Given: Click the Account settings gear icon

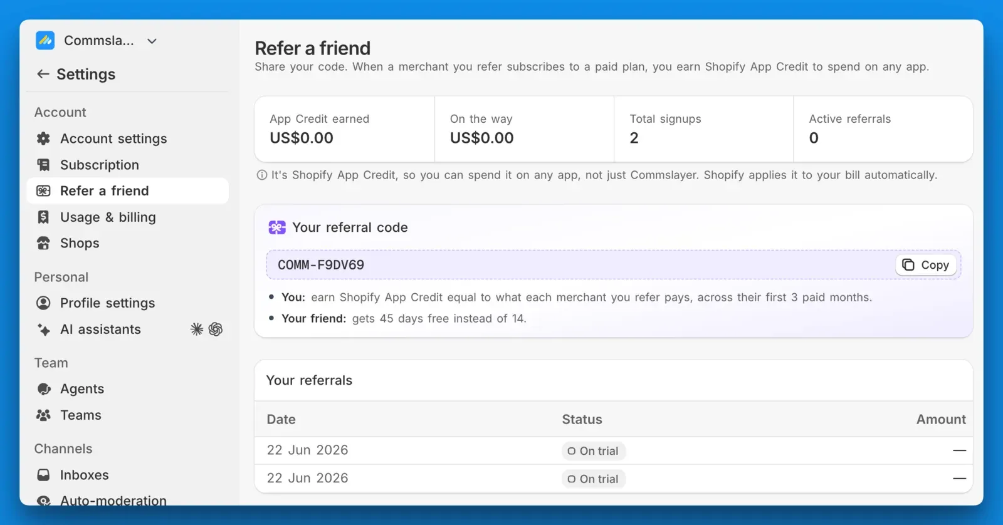Looking at the screenshot, I should click(43, 138).
